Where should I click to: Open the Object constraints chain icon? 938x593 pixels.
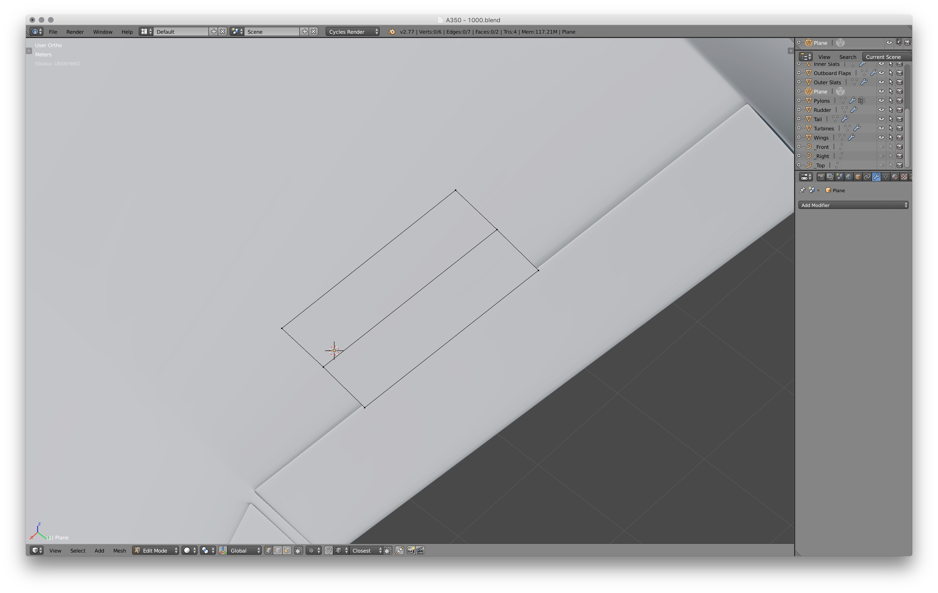pyautogui.click(x=867, y=177)
